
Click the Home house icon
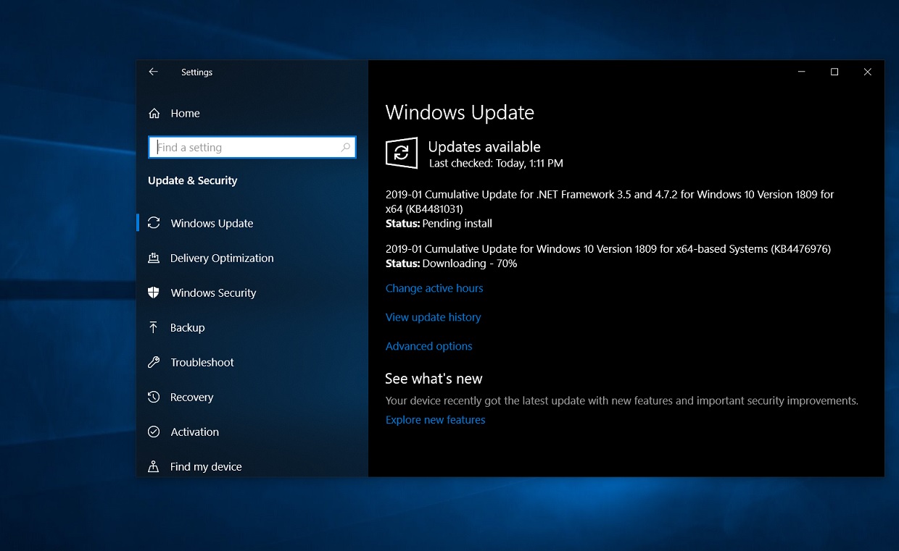[x=154, y=113]
